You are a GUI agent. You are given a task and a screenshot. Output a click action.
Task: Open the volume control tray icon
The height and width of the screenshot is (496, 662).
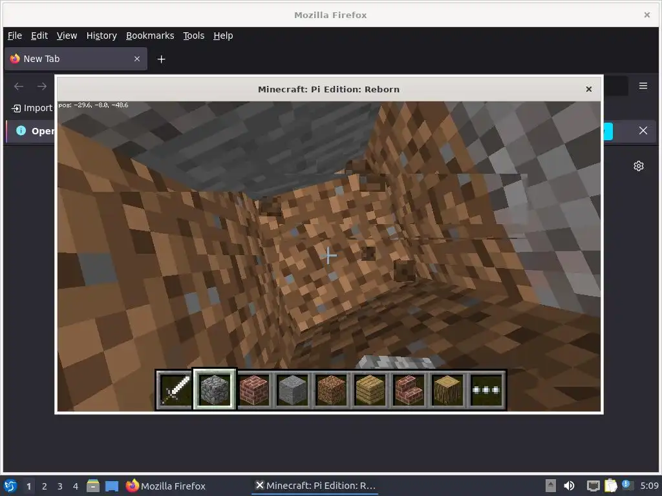click(569, 486)
